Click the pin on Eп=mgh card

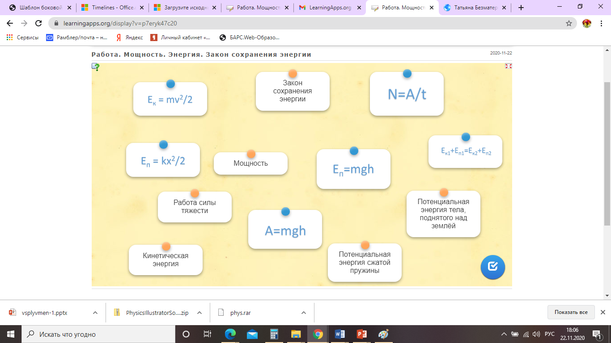coord(354,151)
